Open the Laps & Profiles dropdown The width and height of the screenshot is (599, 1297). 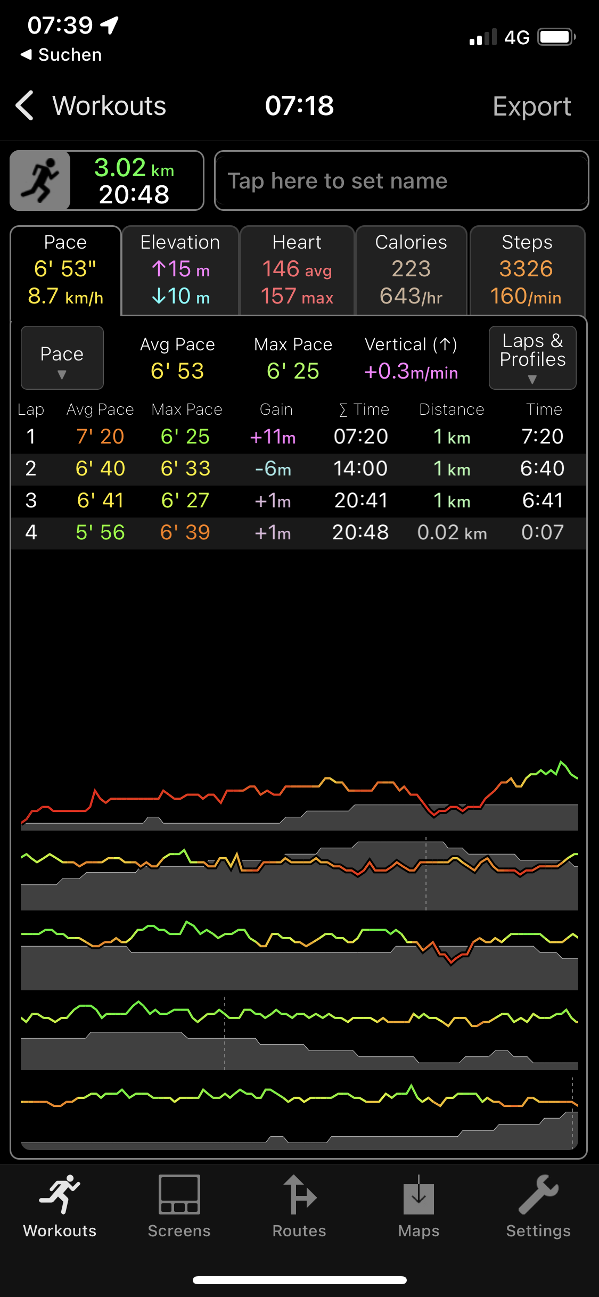532,358
